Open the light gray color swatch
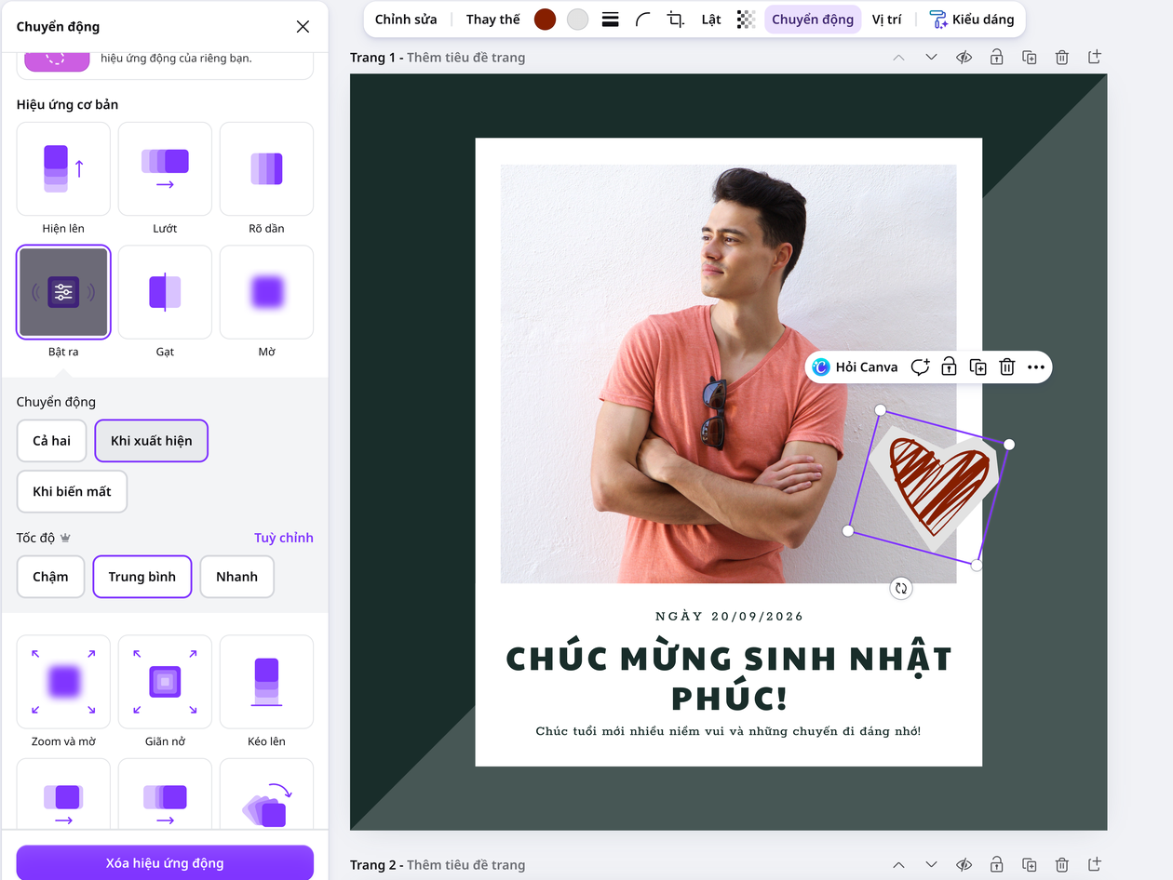The width and height of the screenshot is (1173, 880). (x=578, y=20)
